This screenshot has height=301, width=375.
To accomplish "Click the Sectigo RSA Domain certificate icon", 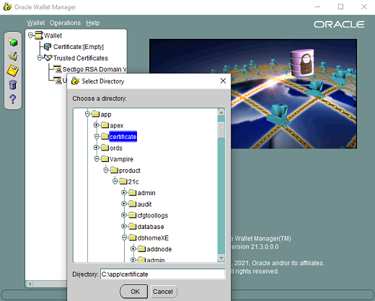I will point(58,69).
